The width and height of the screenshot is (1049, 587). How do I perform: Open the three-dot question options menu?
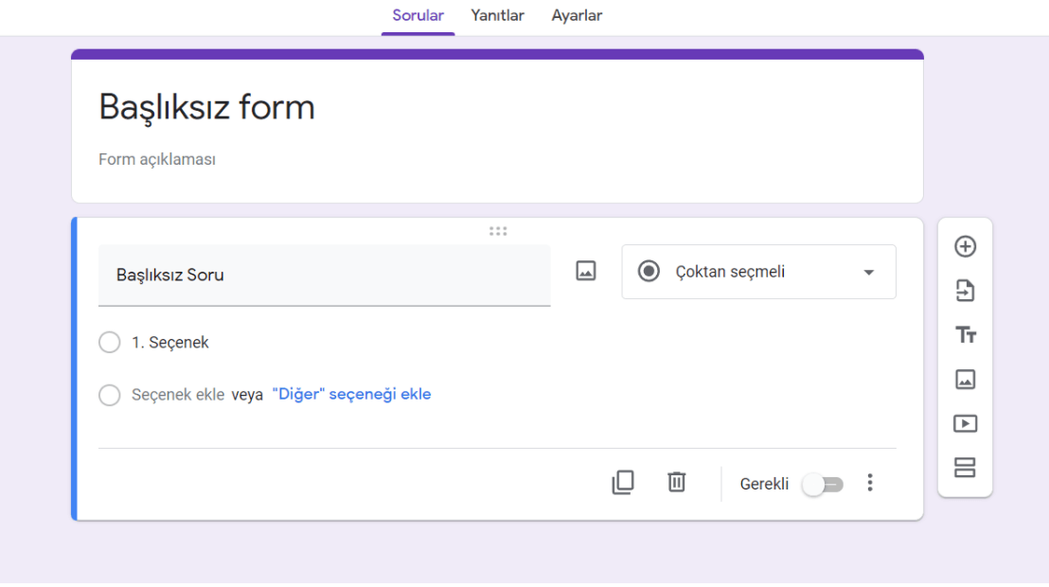tap(870, 482)
